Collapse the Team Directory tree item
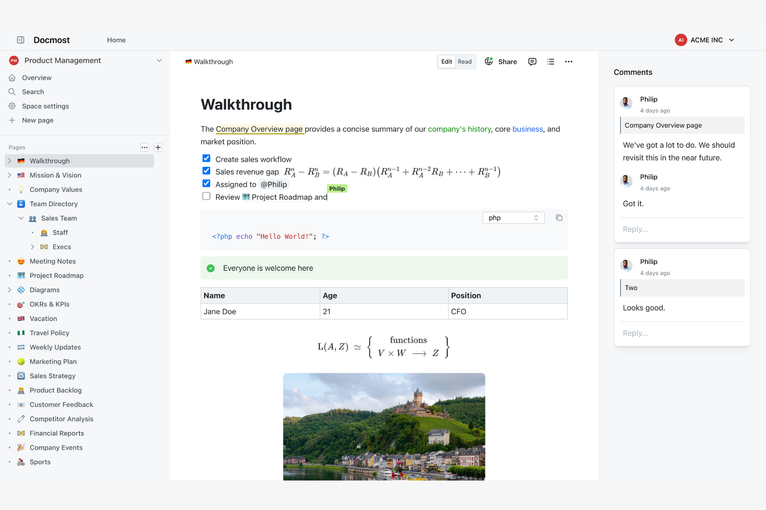This screenshot has width=766, height=510. click(9, 204)
